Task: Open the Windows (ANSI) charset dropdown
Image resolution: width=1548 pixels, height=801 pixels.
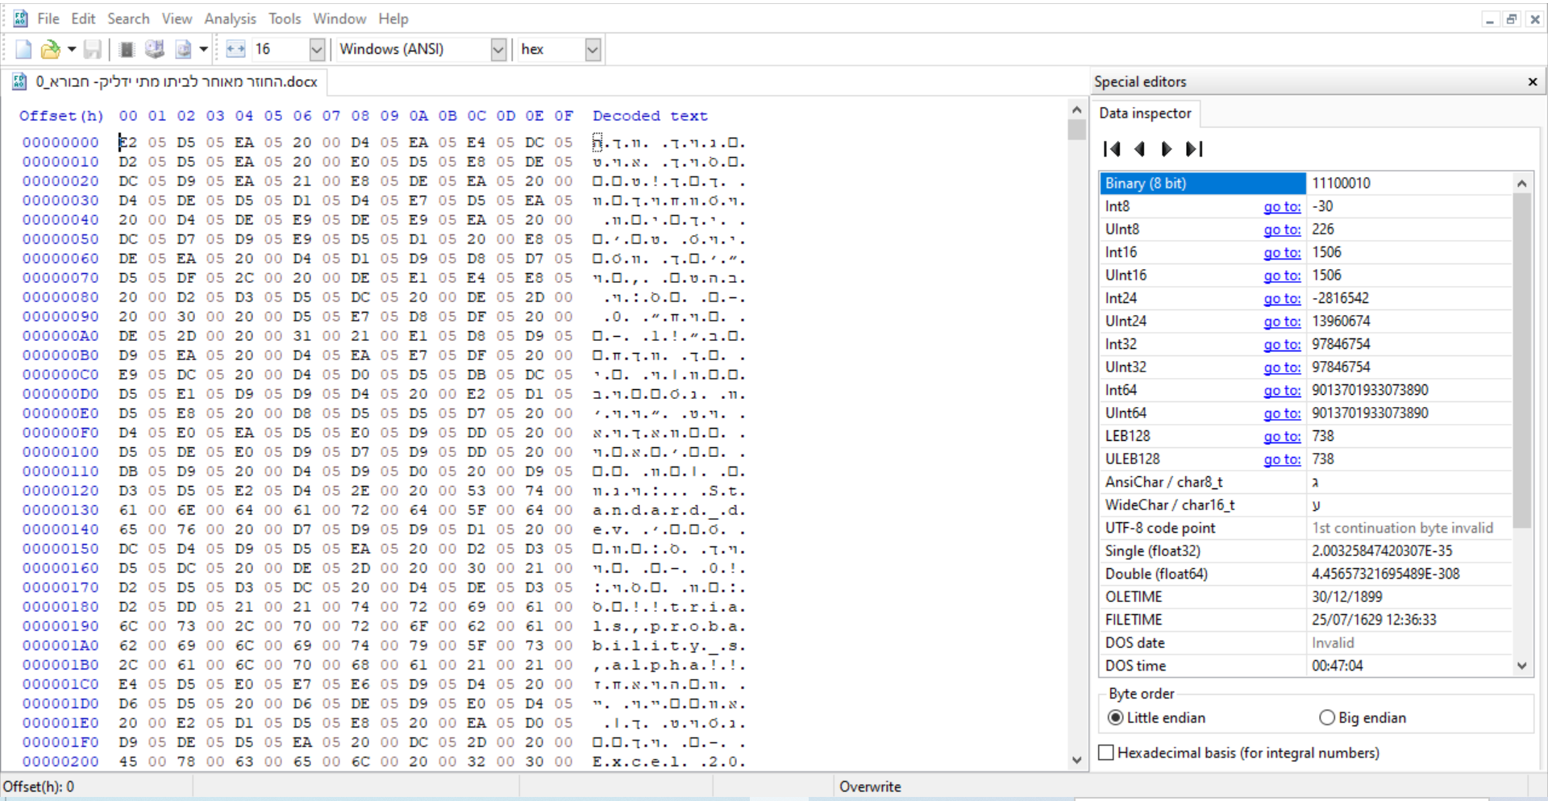Action: tap(498, 50)
